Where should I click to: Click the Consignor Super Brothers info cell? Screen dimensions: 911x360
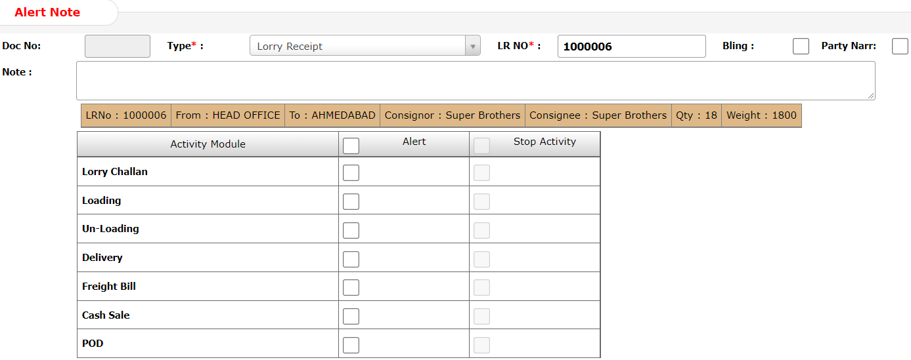452,115
